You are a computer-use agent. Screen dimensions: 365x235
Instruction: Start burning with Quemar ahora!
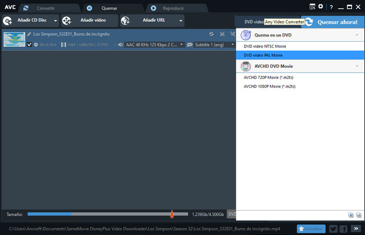point(333,22)
